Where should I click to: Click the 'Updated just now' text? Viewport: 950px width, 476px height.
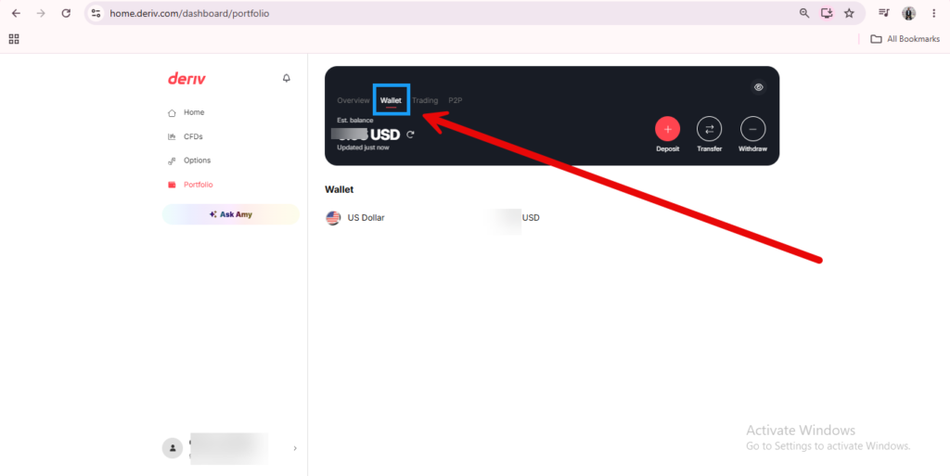pyautogui.click(x=363, y=148)
